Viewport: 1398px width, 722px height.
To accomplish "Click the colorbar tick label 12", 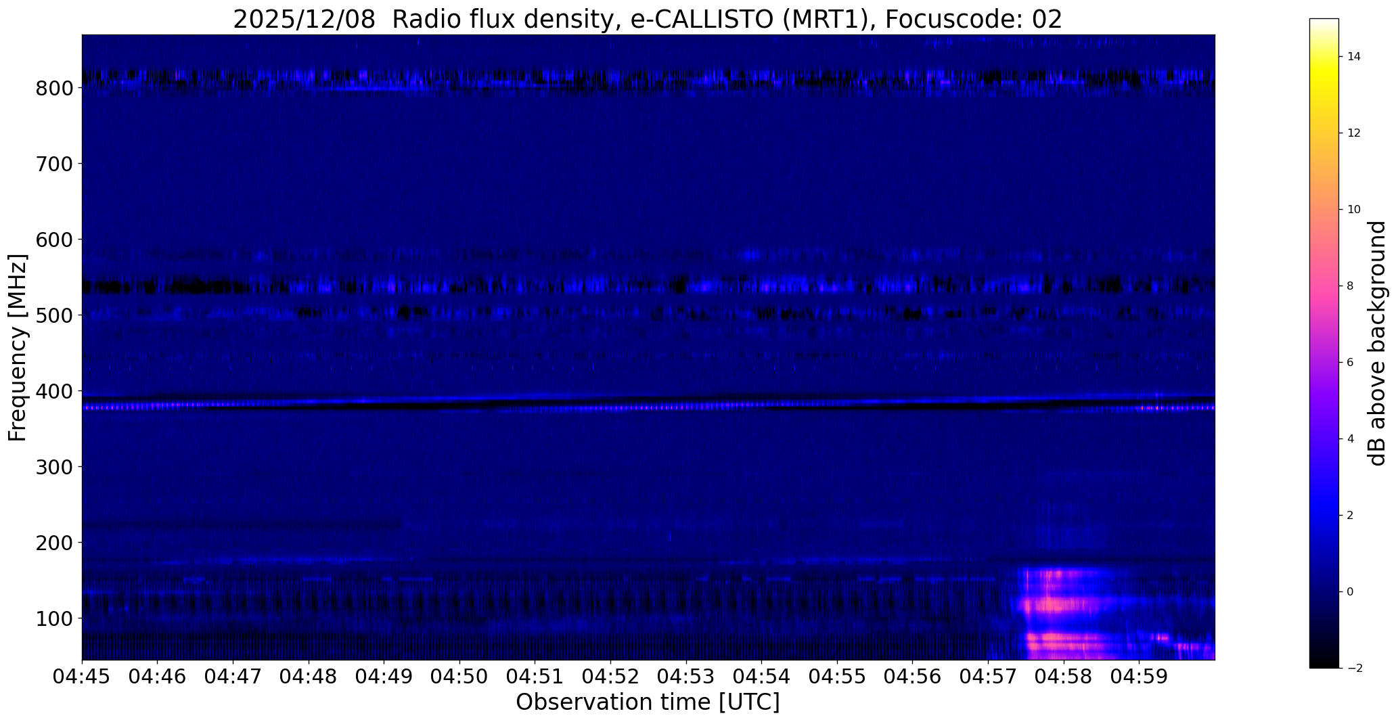I will coord(1354,133).
